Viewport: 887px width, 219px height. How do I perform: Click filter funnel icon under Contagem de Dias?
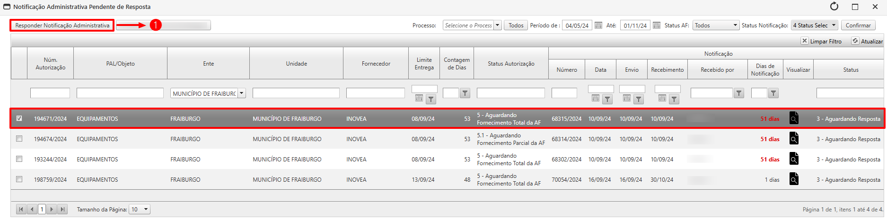tap(465, 93)
